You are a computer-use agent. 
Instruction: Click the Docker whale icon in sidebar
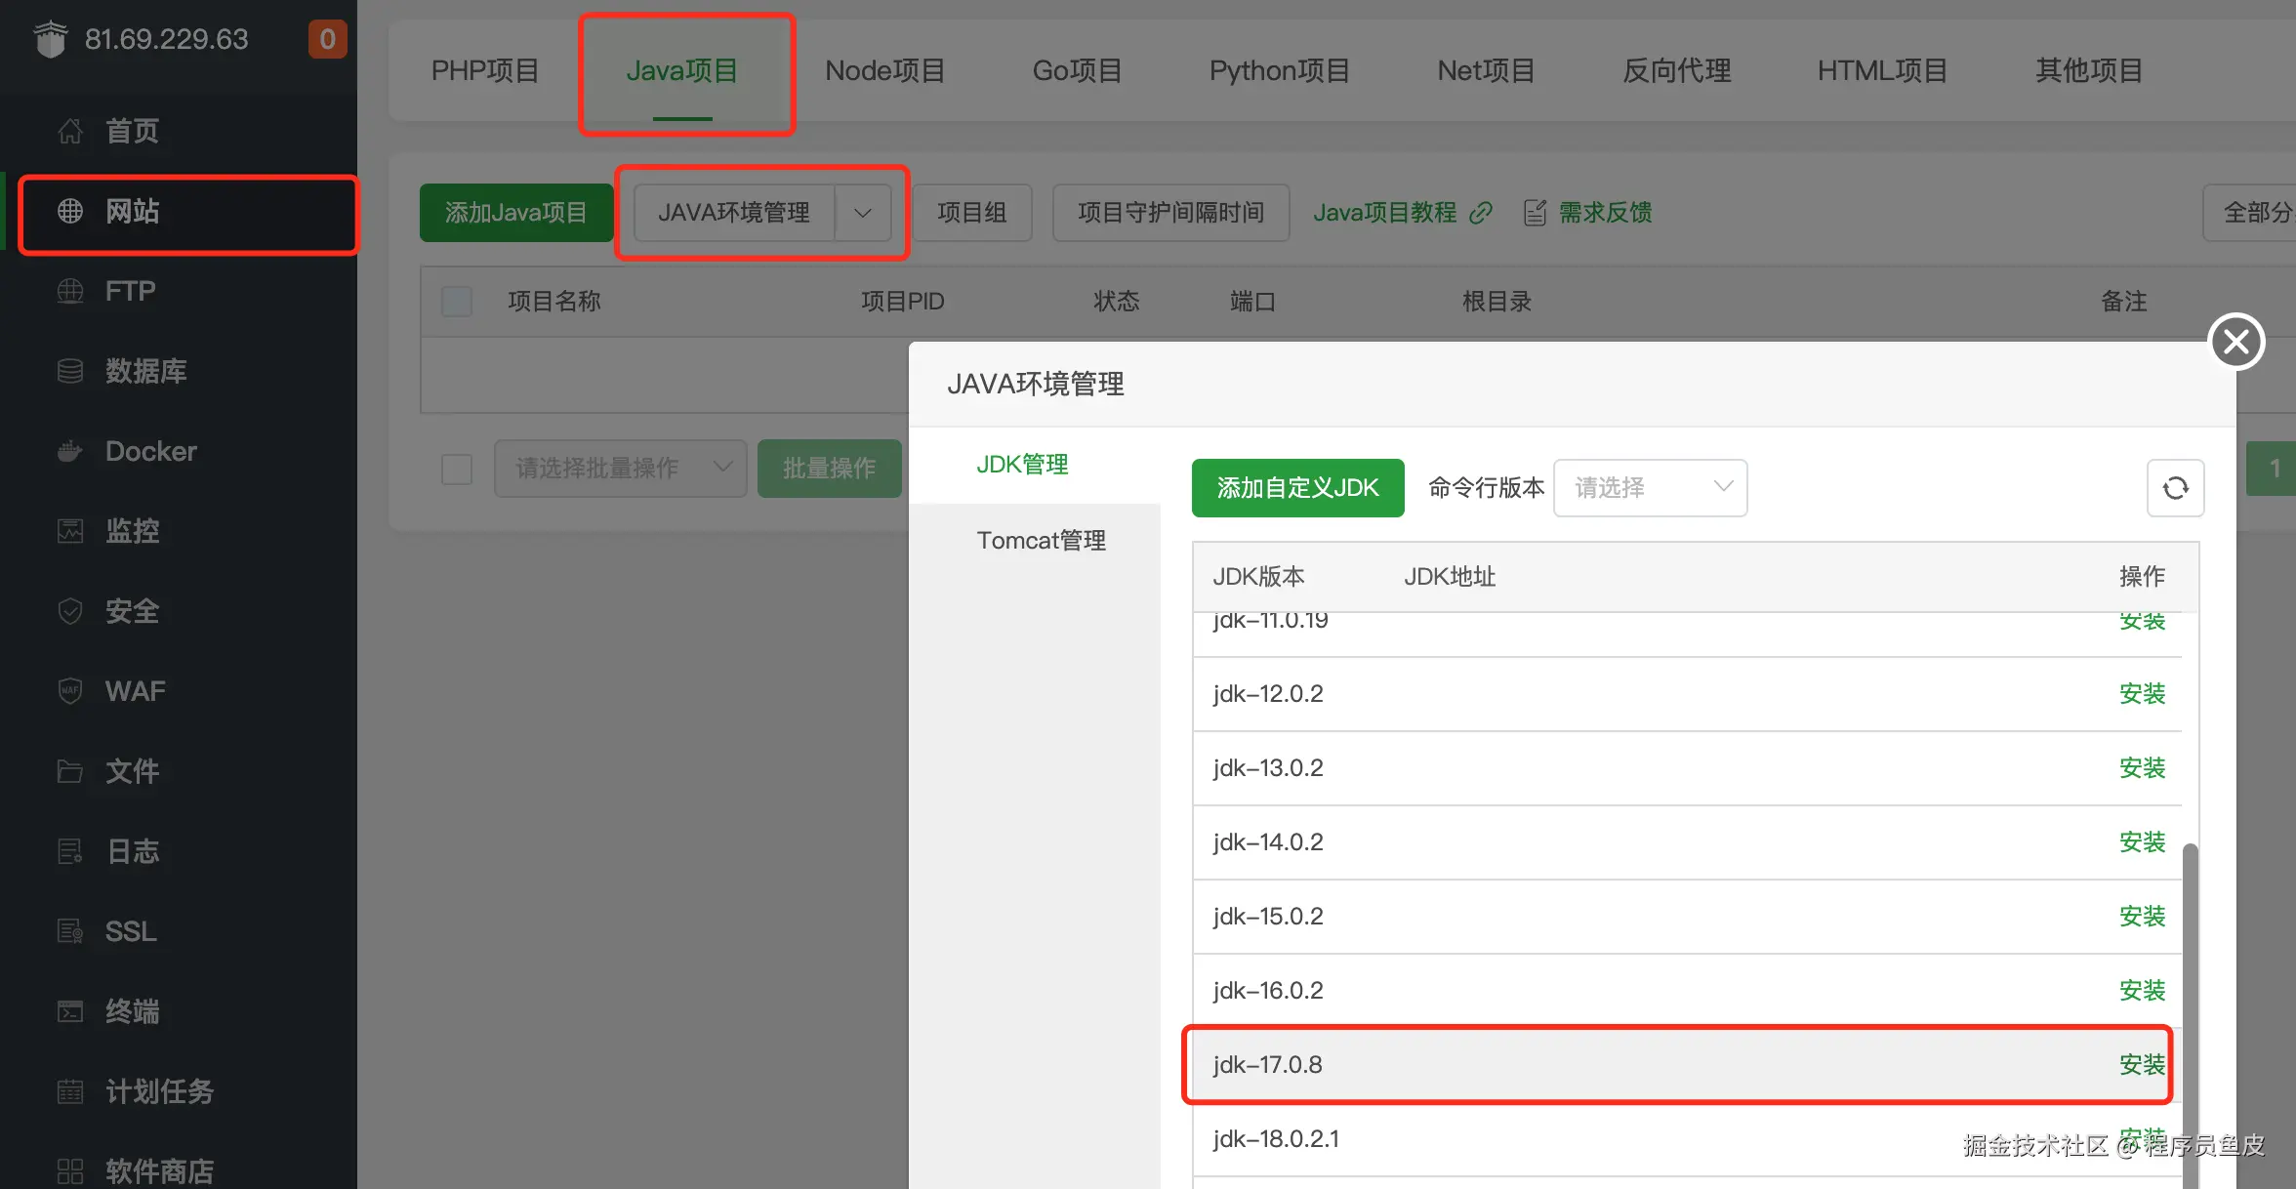70,451
